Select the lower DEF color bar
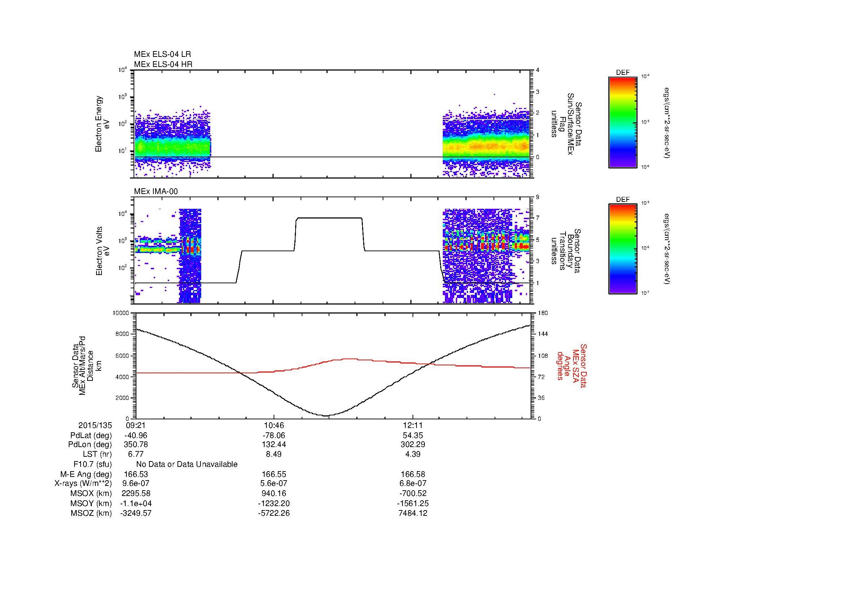This screenshot has width=842, height=595. click(x=623, y=249)
